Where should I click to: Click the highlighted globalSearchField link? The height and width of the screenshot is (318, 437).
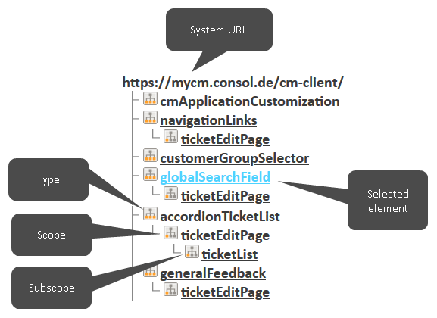[x=215, y=177]
